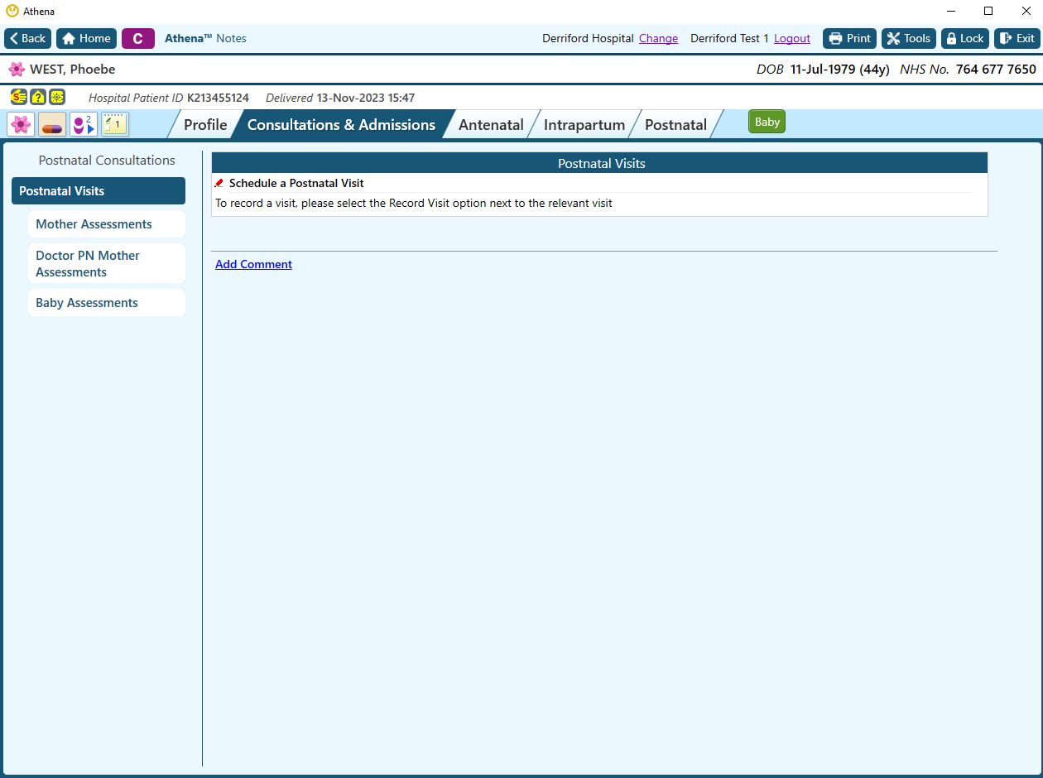Maximize the Athena window
Image resolution: width=1043 pixels, height=778 pixels.
pyautogui.click(x=988, y=11)
